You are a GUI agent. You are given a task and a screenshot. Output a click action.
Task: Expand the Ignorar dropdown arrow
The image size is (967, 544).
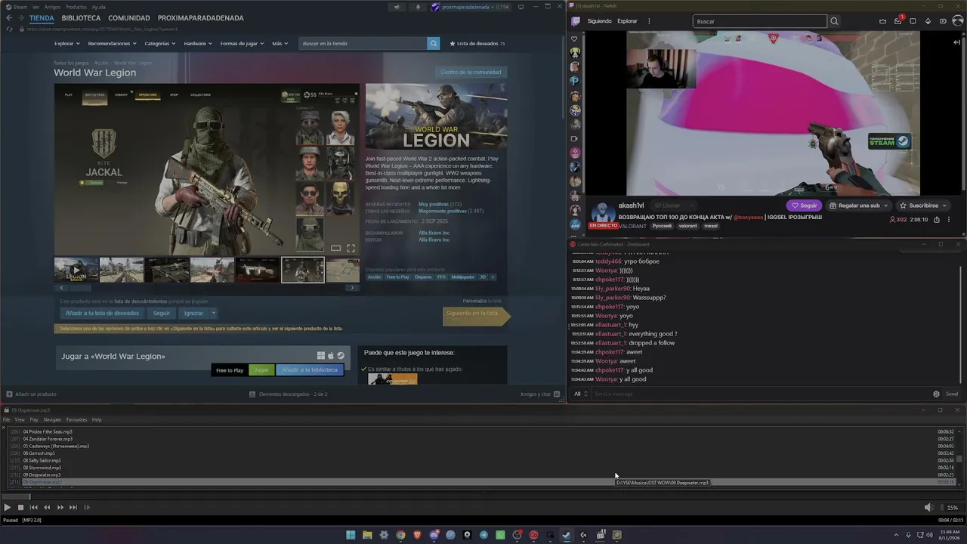(214, 313)
